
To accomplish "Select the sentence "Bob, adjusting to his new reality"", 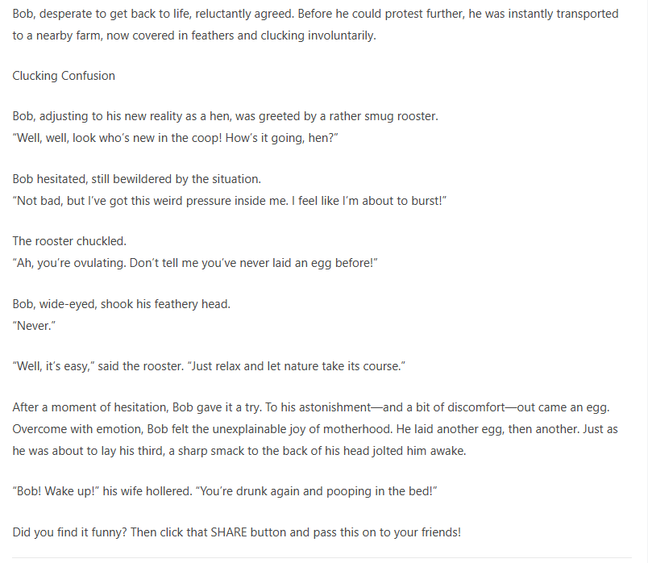I will 225,116.
